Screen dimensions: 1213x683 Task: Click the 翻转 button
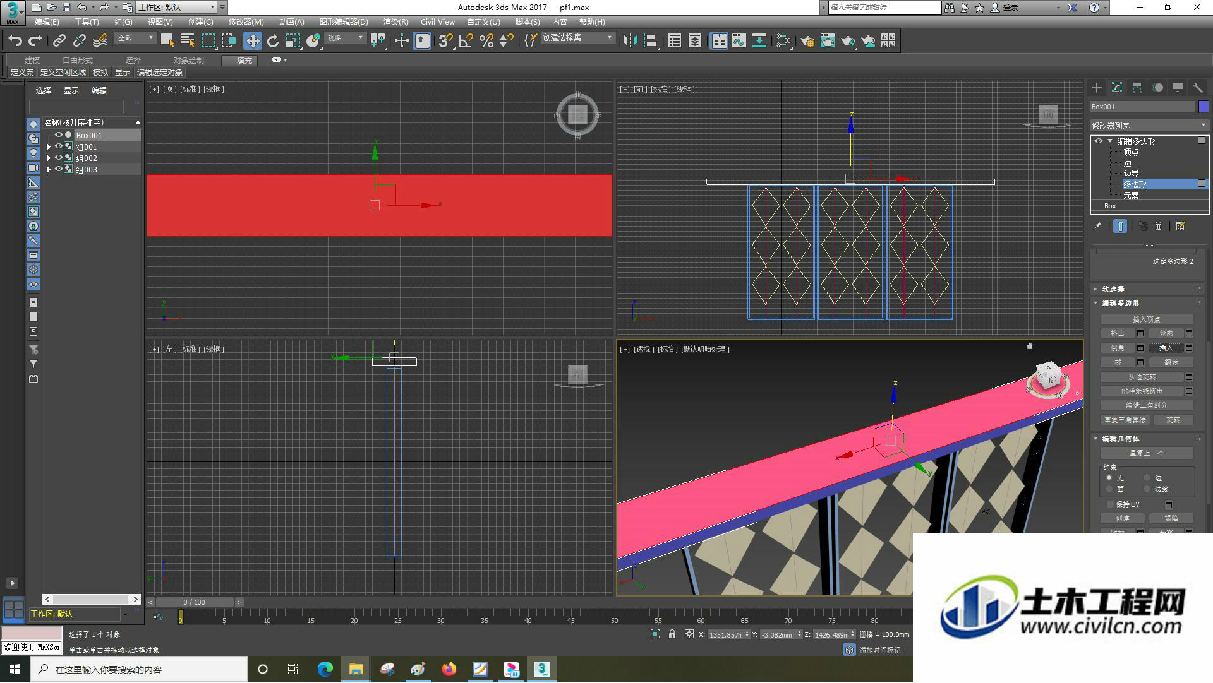(x=1171, y=362)
